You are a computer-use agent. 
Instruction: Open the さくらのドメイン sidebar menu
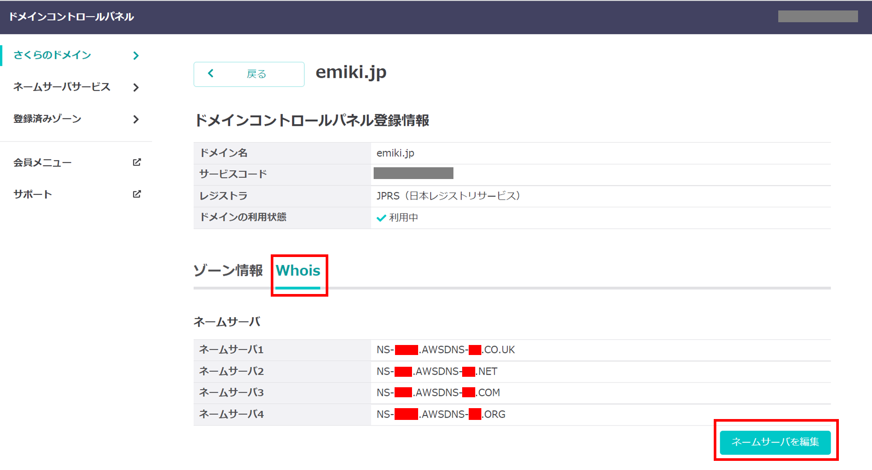pyautogui.click(x=52, y=55)
